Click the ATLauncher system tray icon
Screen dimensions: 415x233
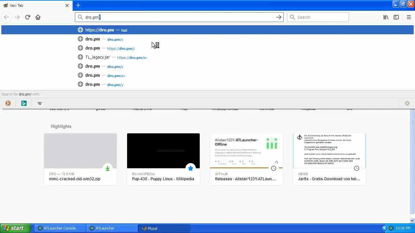tap(391, 228)
